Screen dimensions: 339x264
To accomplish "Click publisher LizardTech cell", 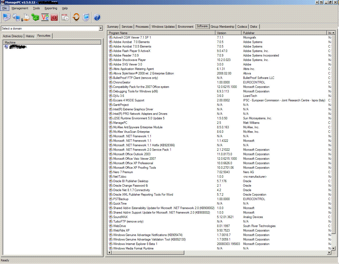I will [x=250, y=96].
